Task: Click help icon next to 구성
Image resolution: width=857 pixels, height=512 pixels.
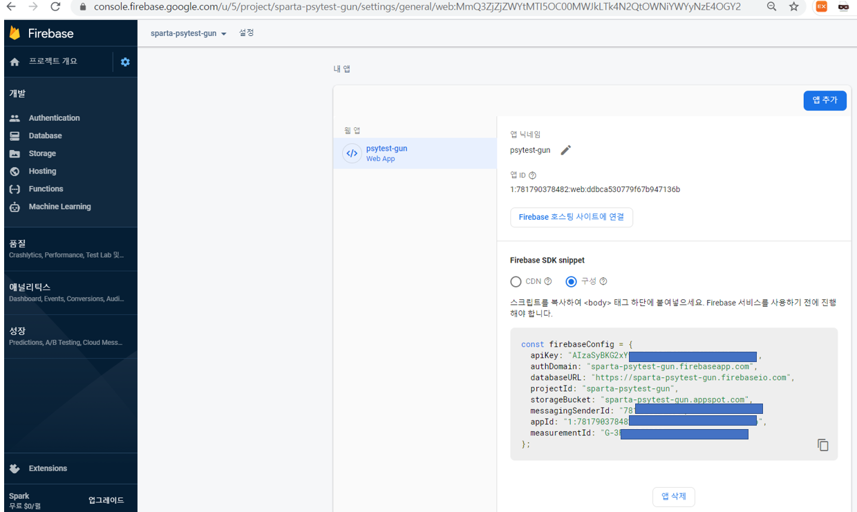Action: pos(603,281)
